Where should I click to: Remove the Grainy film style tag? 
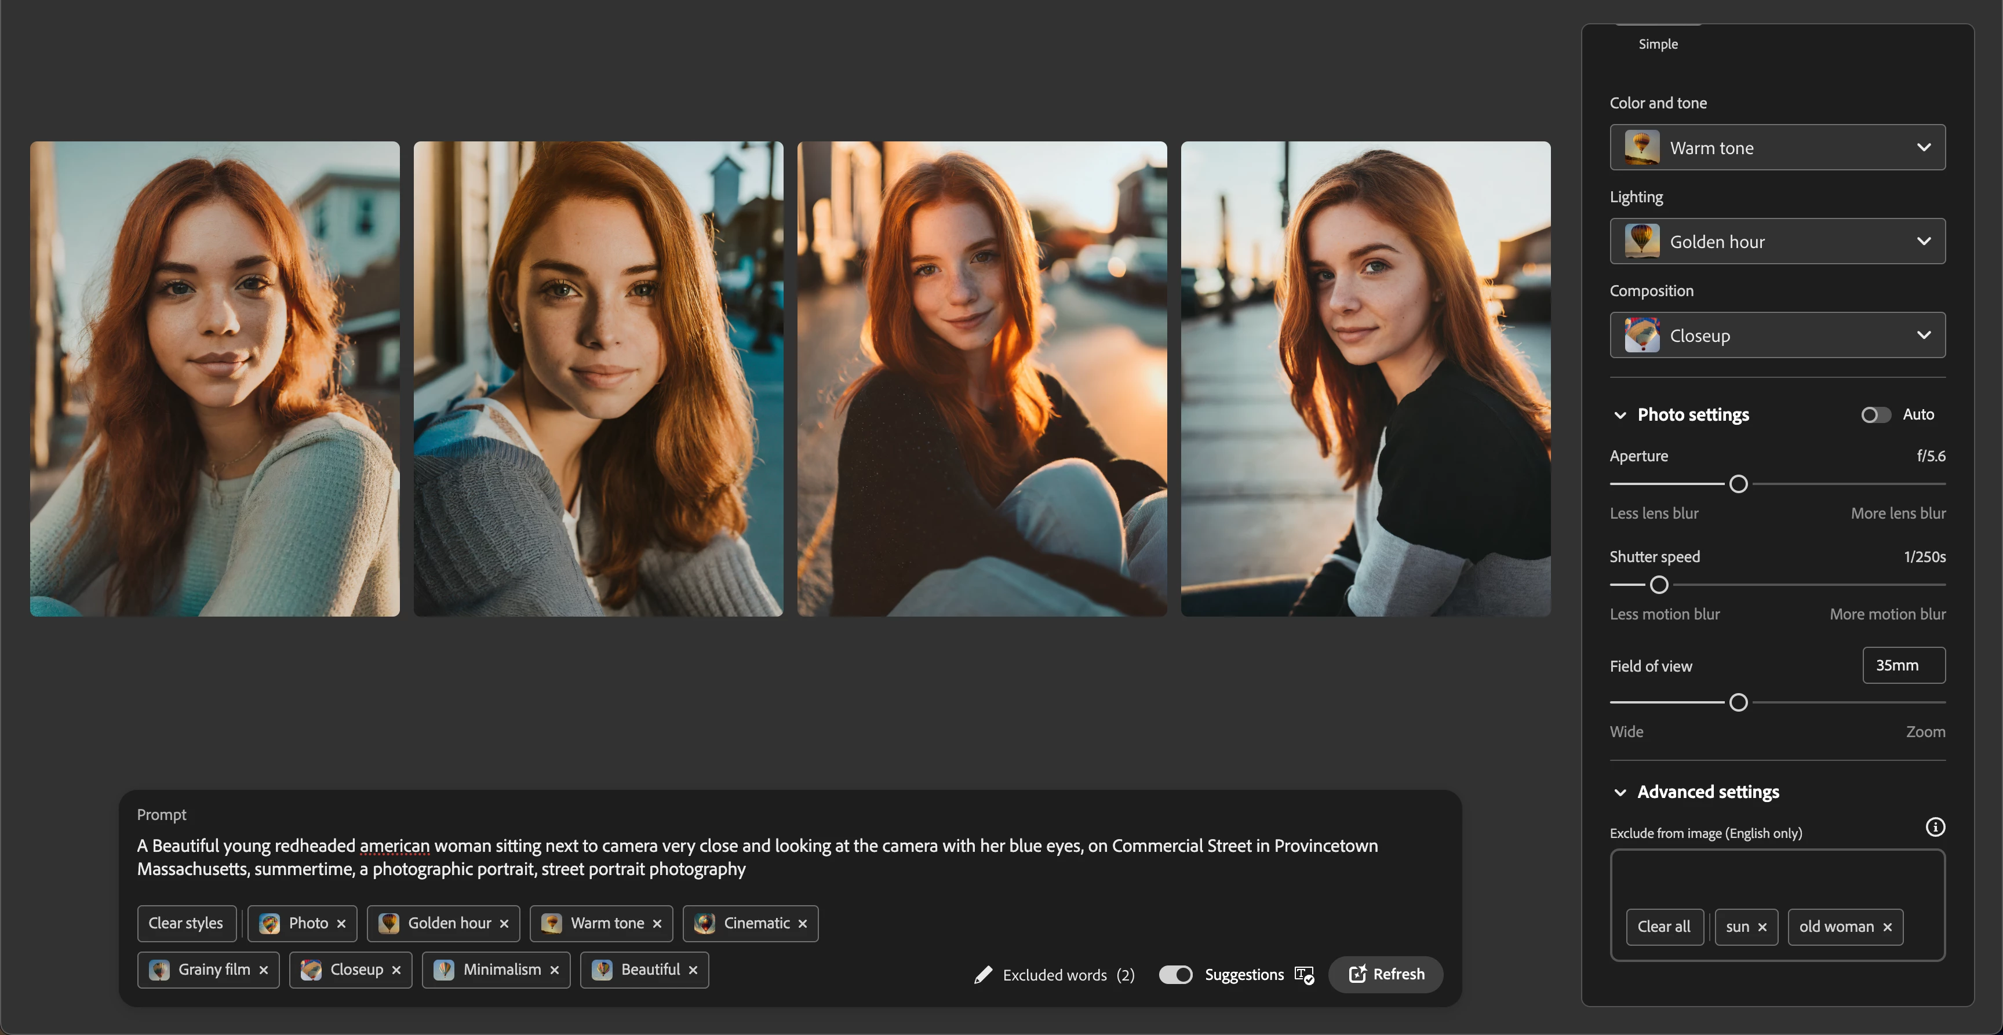(x=264, y=970)
